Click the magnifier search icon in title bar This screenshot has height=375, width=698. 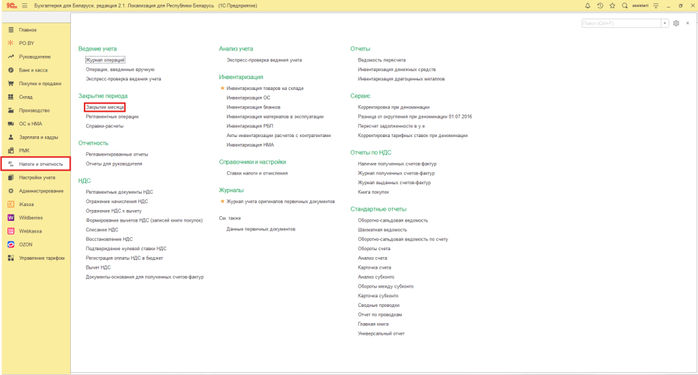[625, 5]
